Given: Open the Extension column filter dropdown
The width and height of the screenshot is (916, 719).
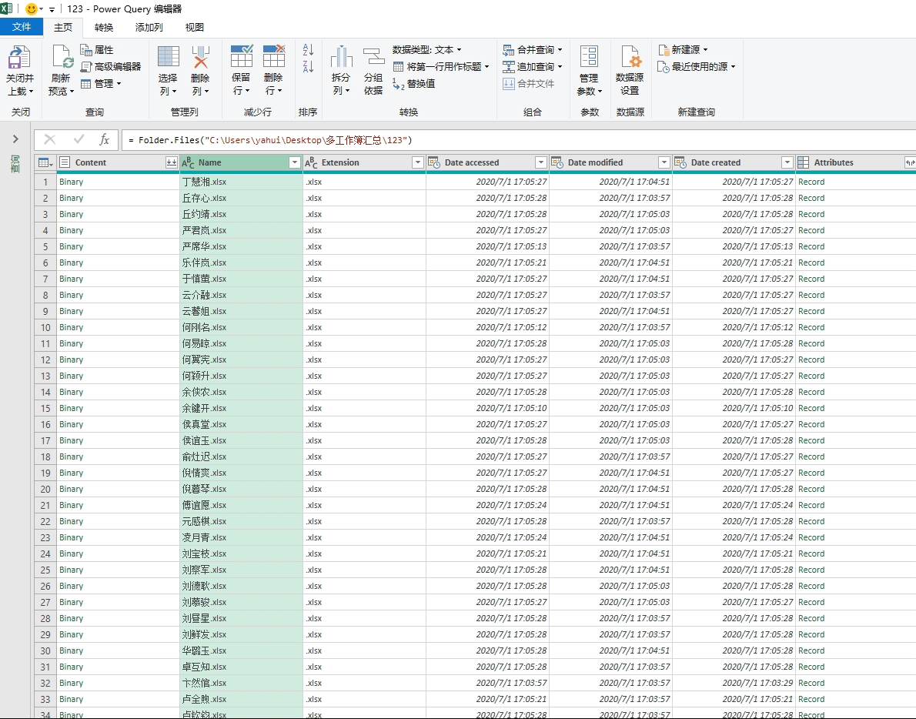Looking at the screenshot, I should [417, 162].
